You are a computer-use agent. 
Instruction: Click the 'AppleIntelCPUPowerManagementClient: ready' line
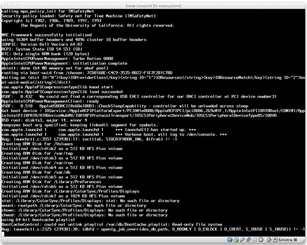pos(50,101)
